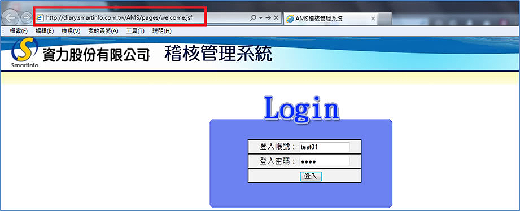Open a new blank tab
The image size is (520, 211).
(384, 19)
